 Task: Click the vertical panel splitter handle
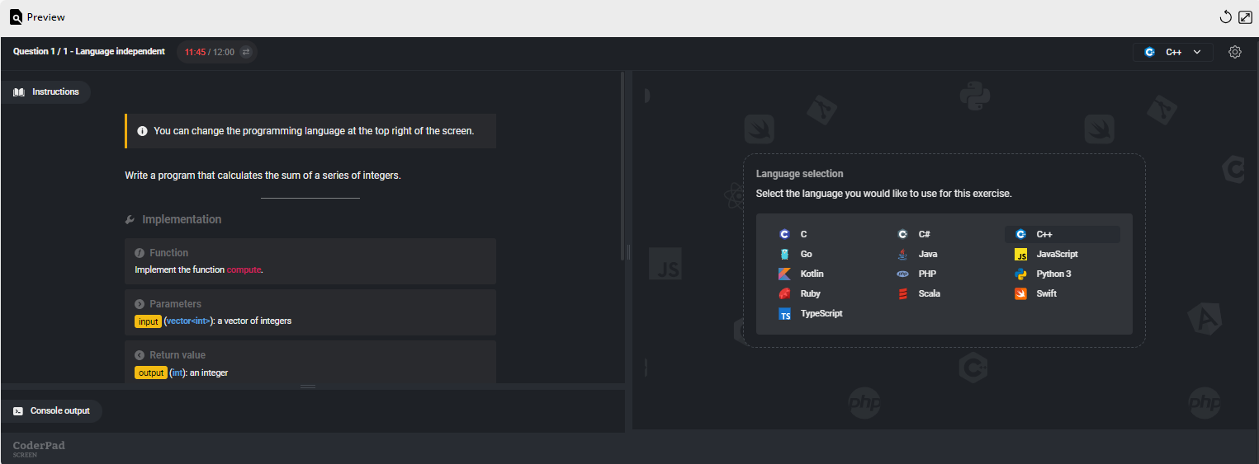click(628, 251)
